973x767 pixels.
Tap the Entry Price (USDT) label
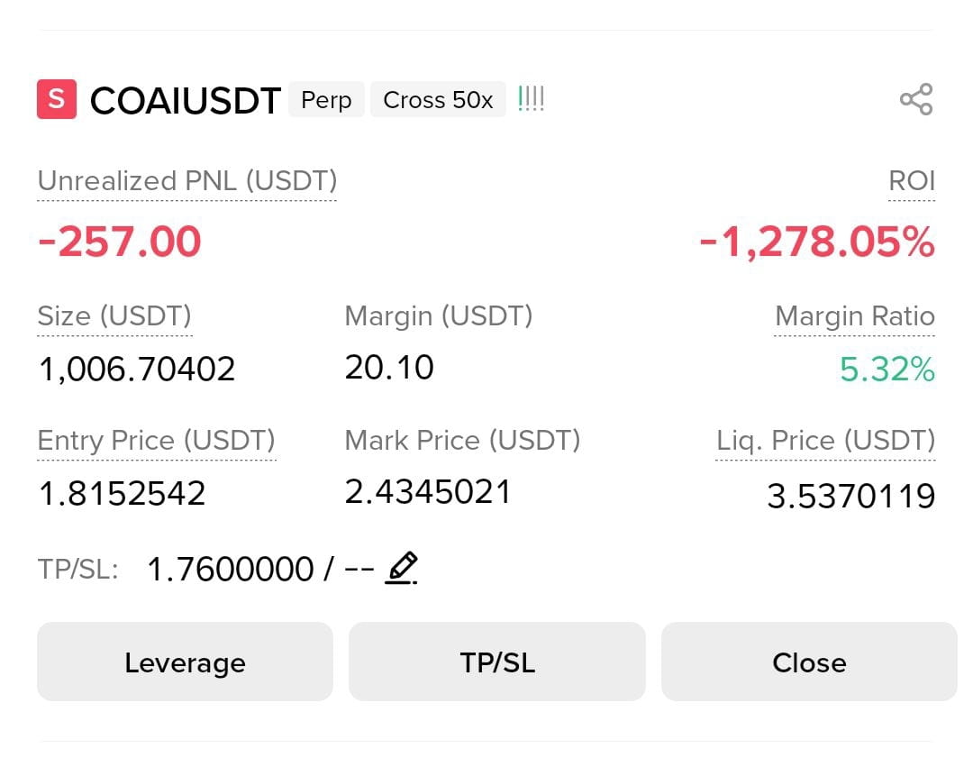(x=157, y=441)
